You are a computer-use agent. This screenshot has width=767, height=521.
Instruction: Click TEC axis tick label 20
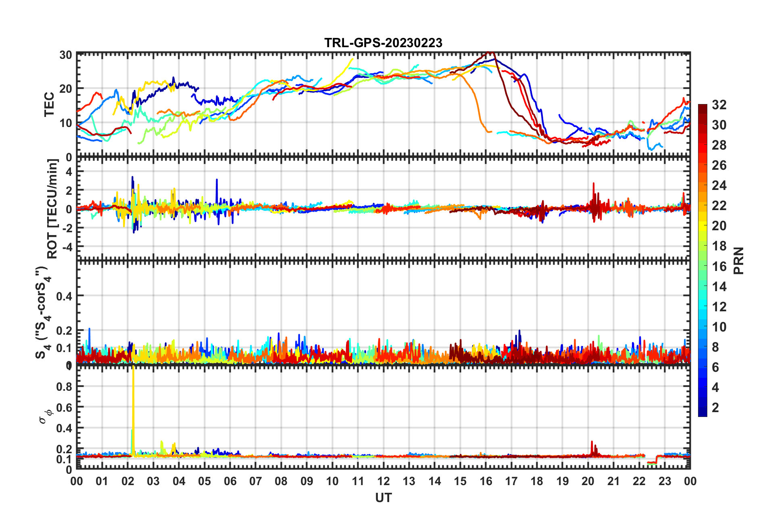[x=66, y=89]
